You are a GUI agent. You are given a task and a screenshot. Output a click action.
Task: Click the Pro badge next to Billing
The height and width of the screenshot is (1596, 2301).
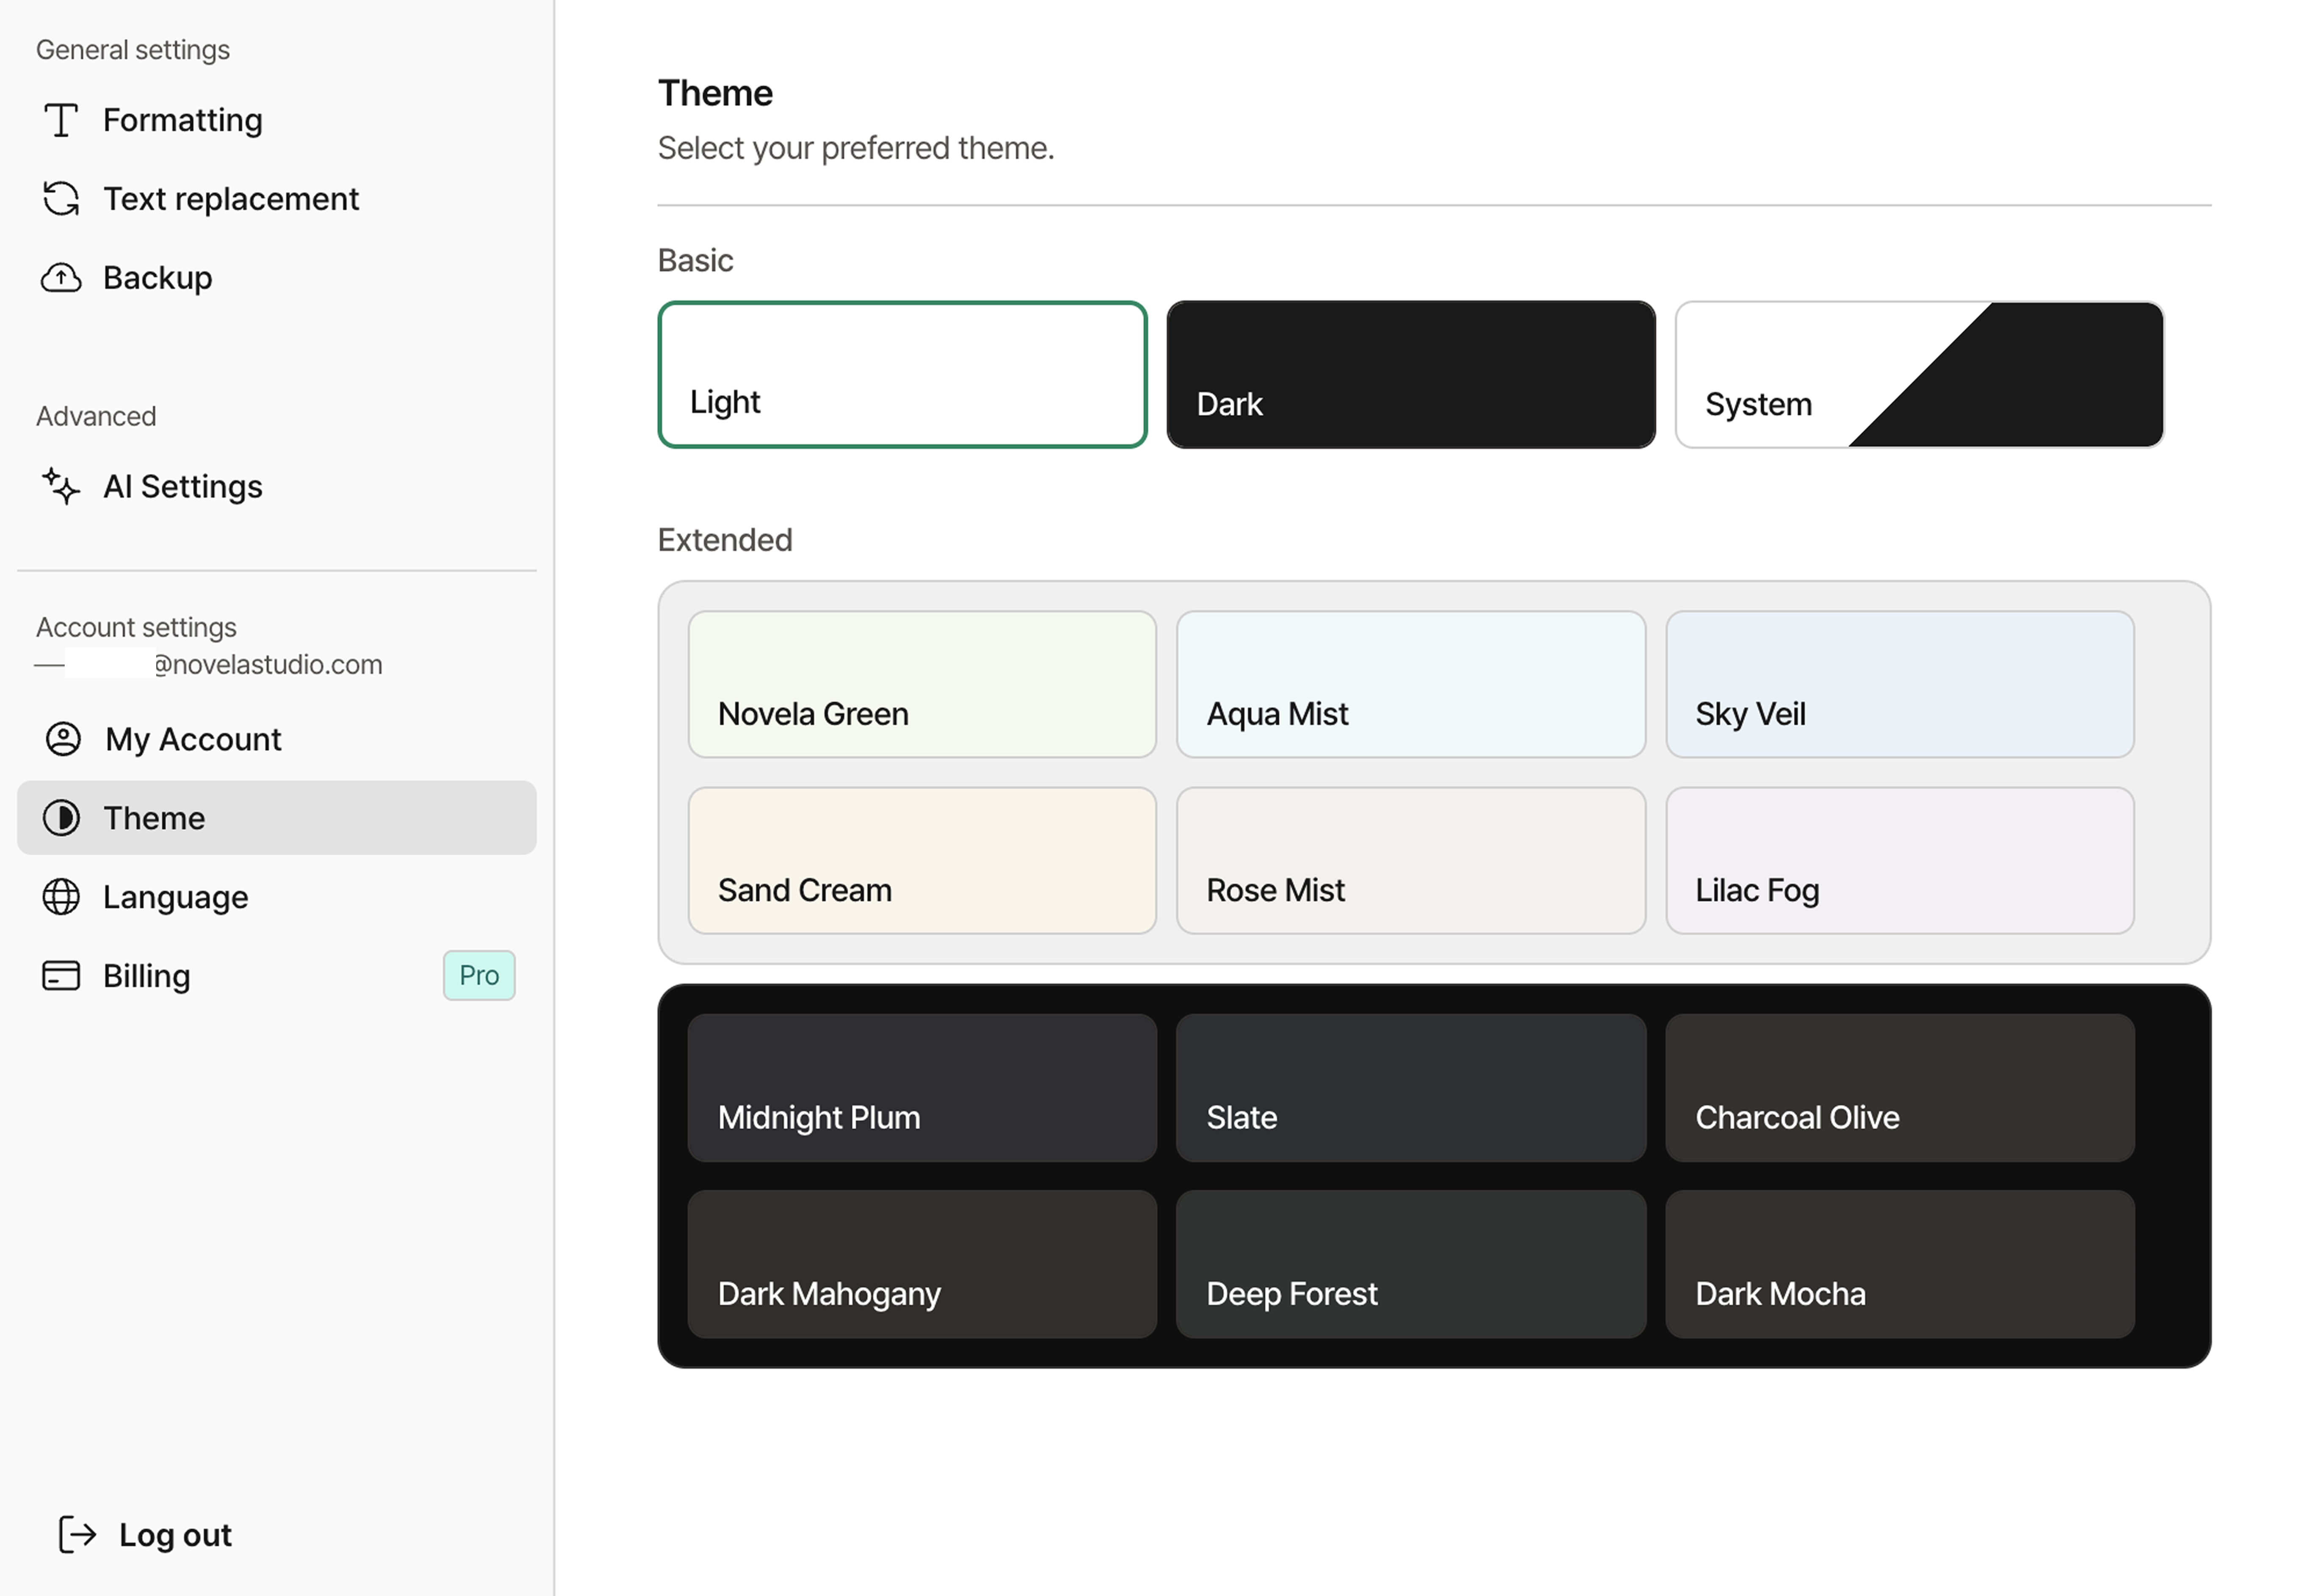[479, 975]
